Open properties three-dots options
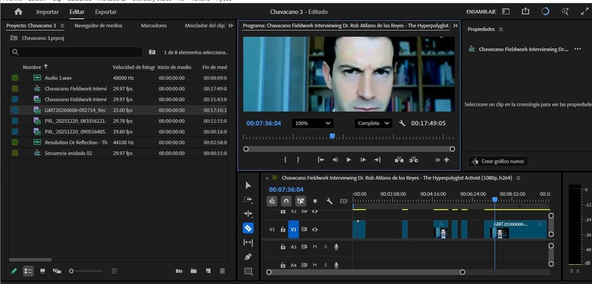The height and width of the screenshot is (284, 592). pos(577,49)
